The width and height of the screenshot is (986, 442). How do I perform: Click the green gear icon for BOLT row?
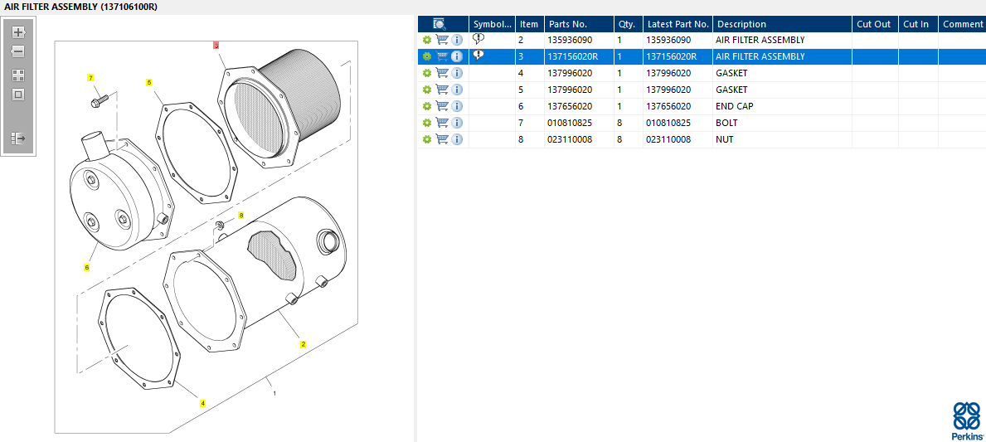click(x=427, y=123)
